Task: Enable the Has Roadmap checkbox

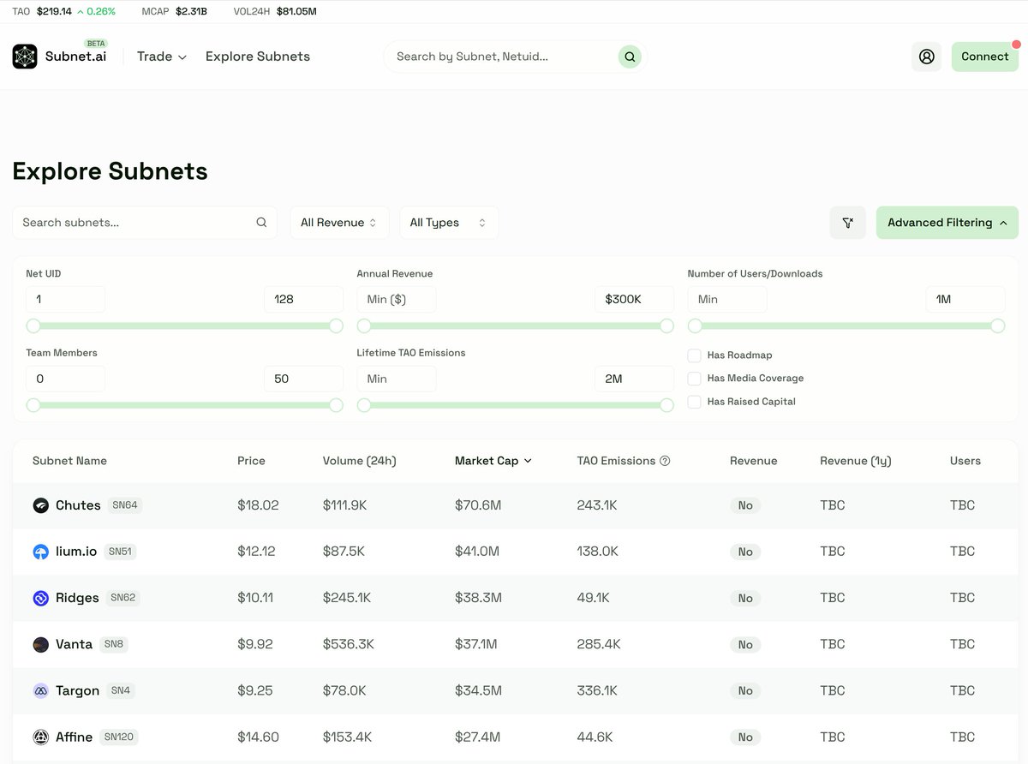Action: point(694,355)
